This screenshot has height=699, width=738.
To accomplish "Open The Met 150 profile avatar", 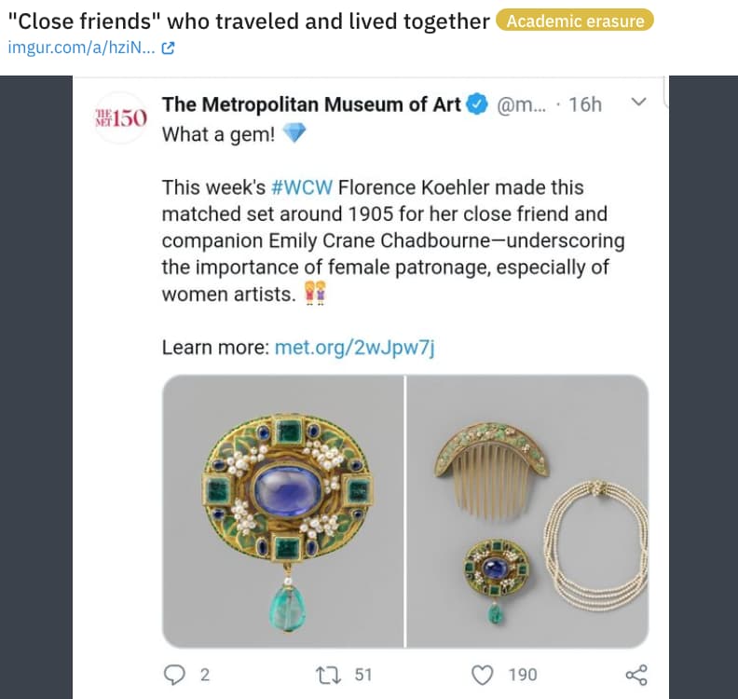I will [x=121, y=117].
